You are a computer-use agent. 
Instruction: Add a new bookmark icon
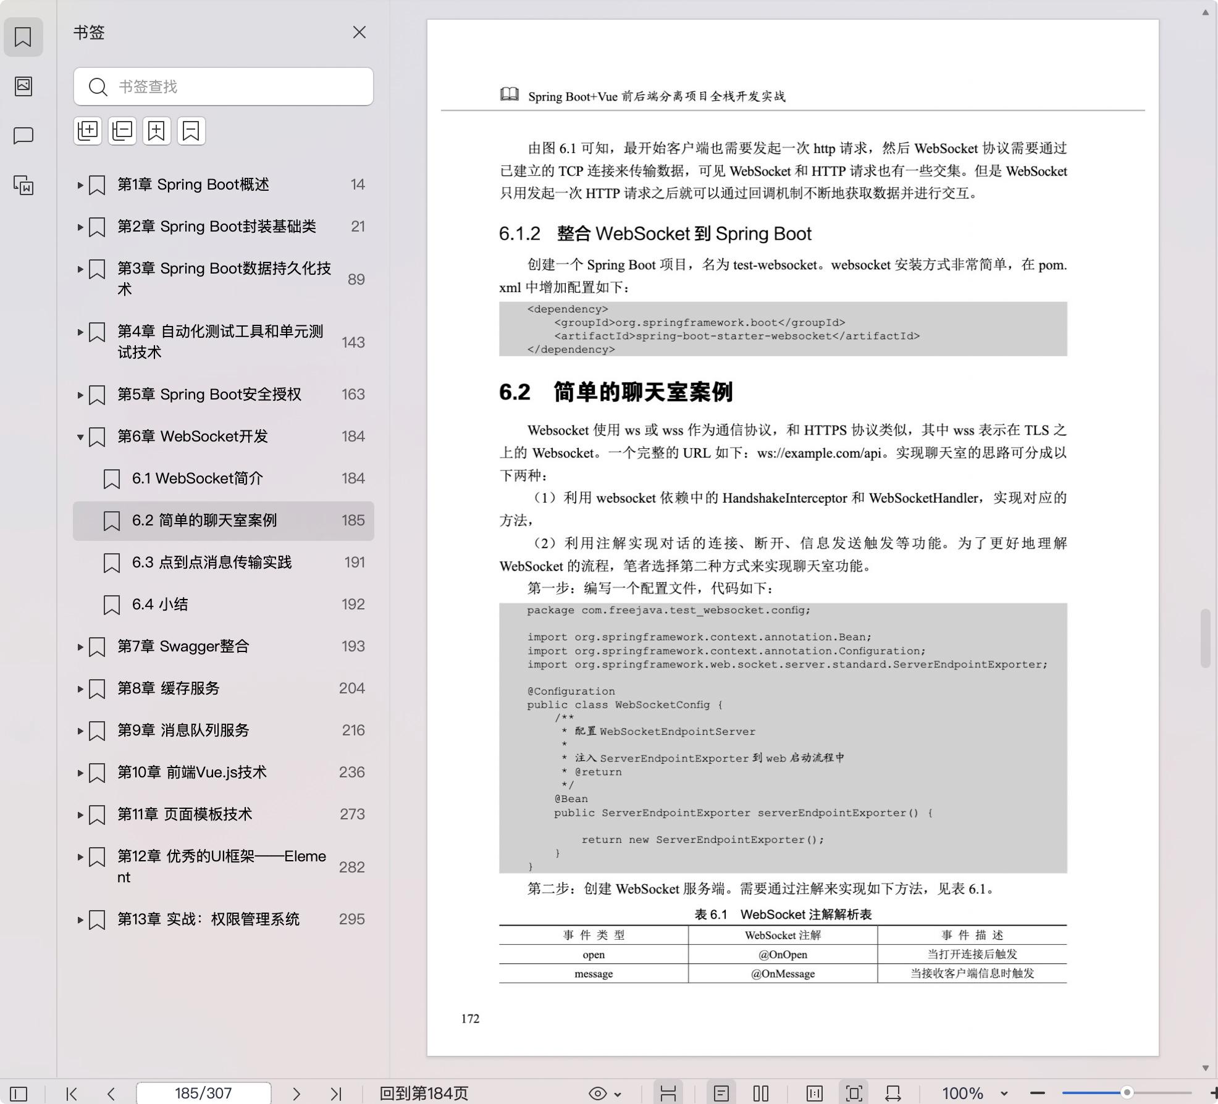coord(157,131)
